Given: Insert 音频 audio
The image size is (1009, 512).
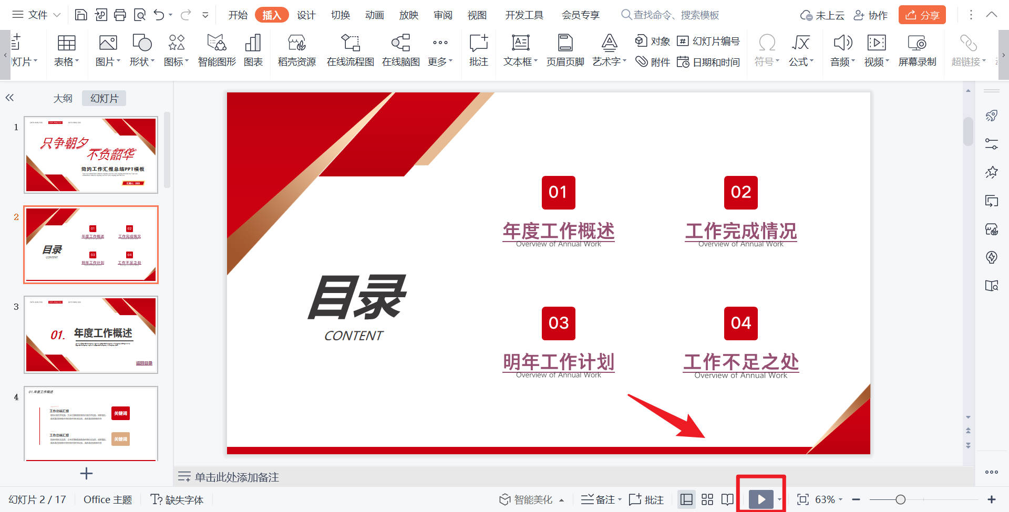Looking at the screenshot, I should [842, 51].
